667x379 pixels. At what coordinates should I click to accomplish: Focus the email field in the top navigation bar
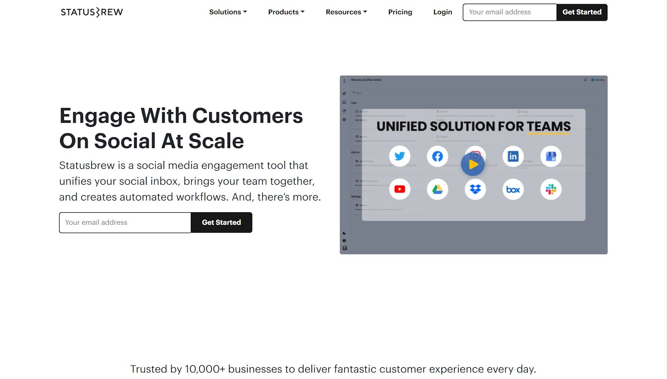coord(509,12)
